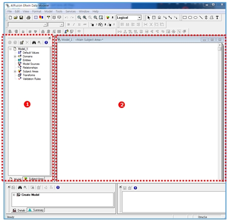Click the blue Help icon in Model Explorer
This screenshot has height=222, width=230.
tap(46, 43)
